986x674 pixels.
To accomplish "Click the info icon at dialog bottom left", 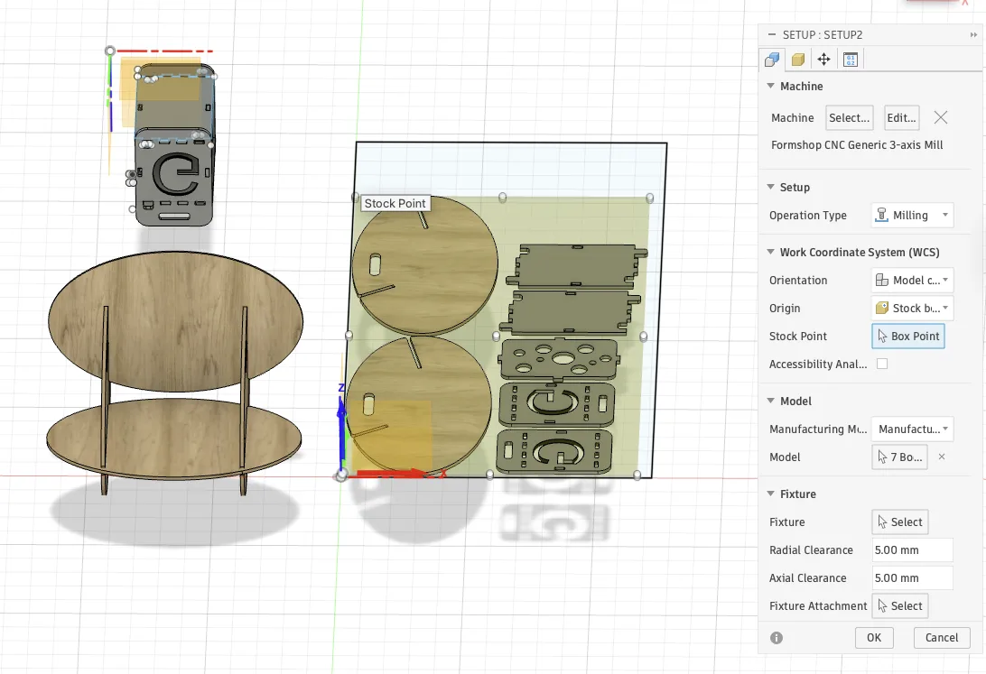I will pos(775,638).
